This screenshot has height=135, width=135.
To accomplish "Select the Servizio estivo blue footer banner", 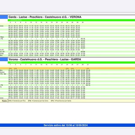I will (67, 125).
